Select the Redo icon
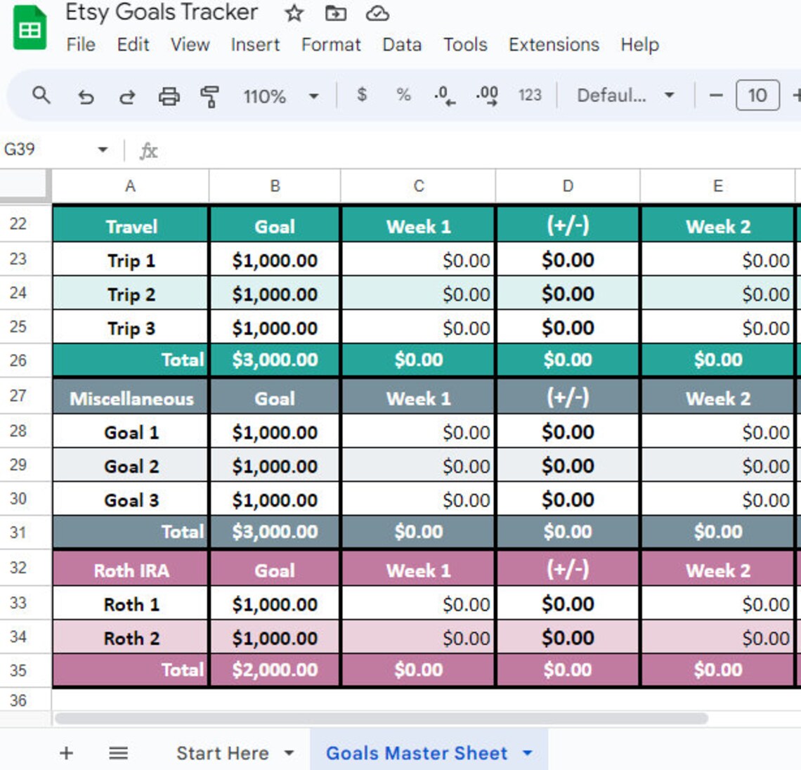This screenshot has height=770, width=801. (128, 96)
